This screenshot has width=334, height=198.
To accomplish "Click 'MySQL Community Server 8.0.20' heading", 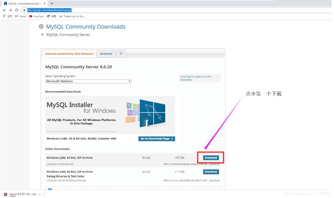I will click(79, 67).
